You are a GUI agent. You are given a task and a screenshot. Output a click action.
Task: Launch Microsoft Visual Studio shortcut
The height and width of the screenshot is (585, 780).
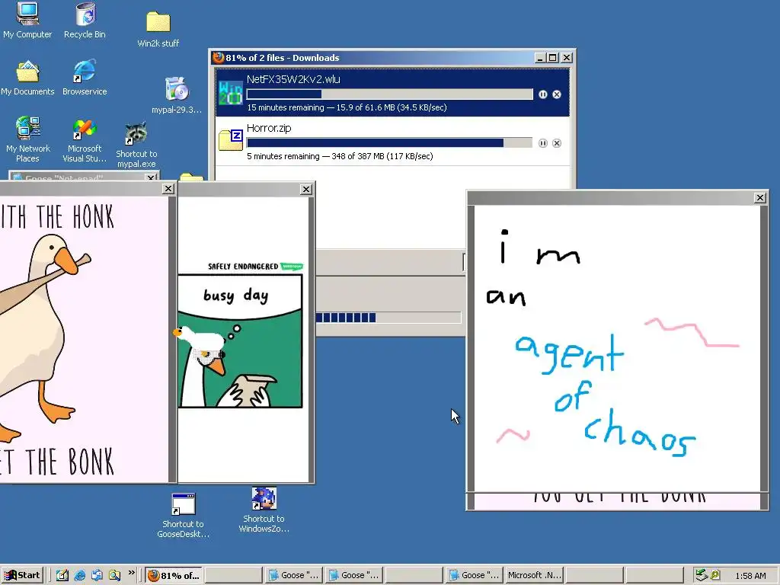coord(85,140)
